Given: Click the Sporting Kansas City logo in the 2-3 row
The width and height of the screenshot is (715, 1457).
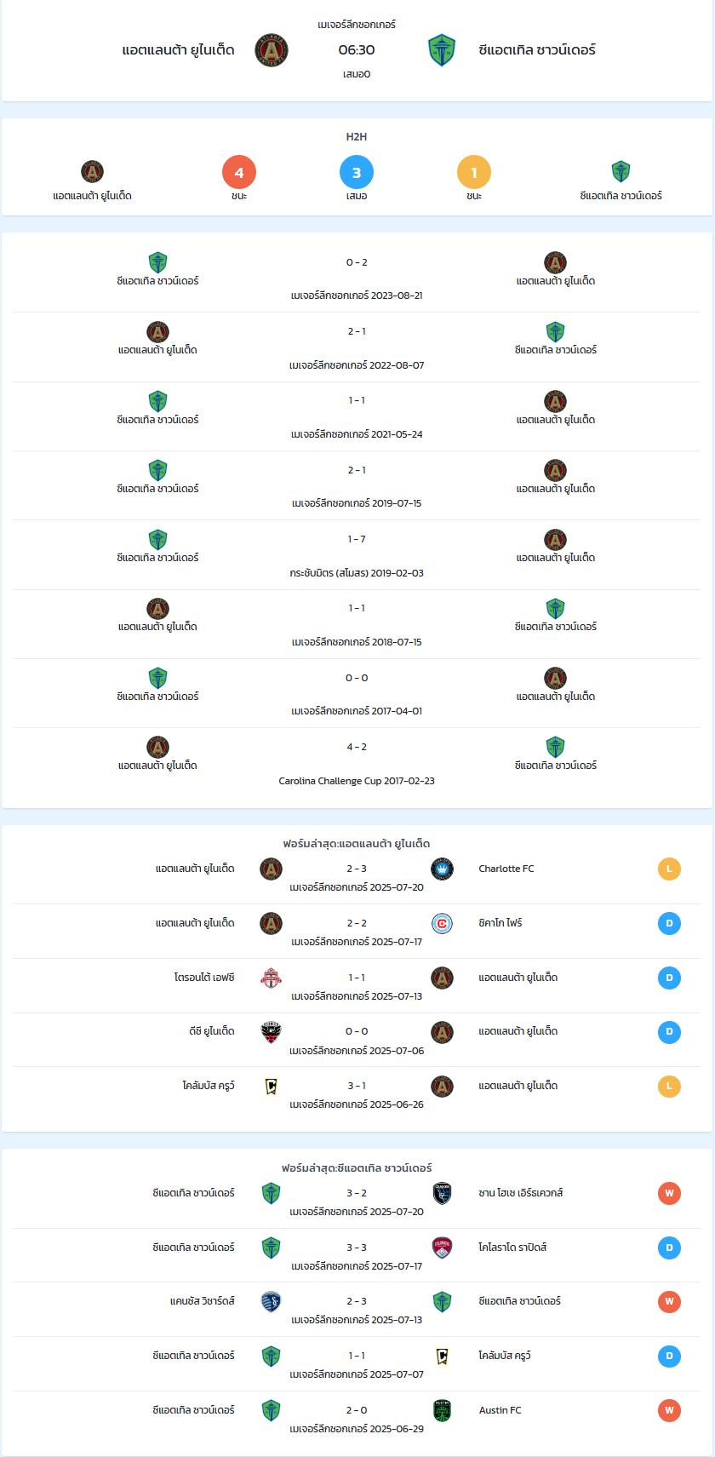Looking at the screenshot, I should [x=271, y=1301].
